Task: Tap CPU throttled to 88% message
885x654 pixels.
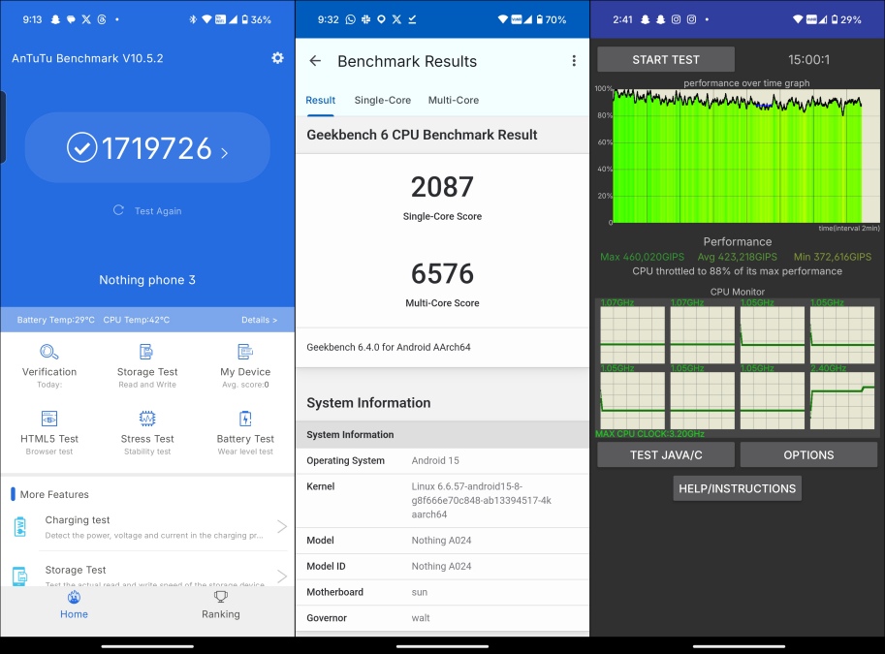Action: (x=737, y=271)
